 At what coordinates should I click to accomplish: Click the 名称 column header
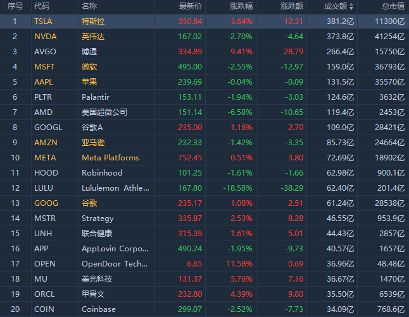(x=89, y=6)
